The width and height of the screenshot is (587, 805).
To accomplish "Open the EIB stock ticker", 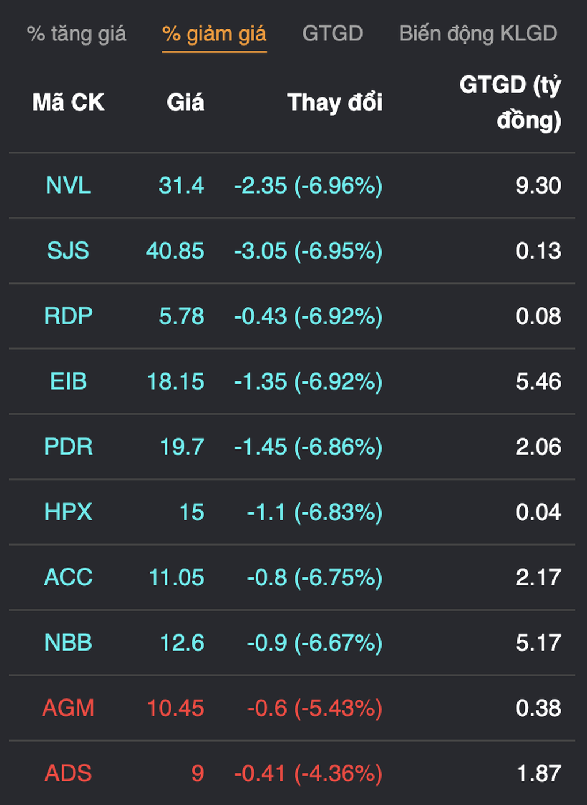I will coord(68,381).
